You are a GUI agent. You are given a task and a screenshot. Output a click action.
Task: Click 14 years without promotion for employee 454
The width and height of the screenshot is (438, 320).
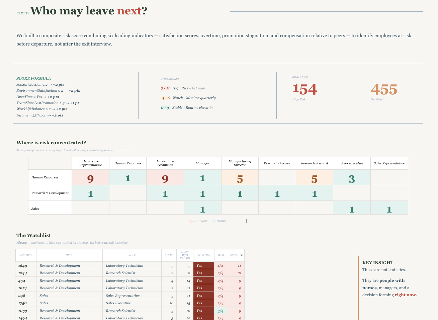(x=185, y=281)
